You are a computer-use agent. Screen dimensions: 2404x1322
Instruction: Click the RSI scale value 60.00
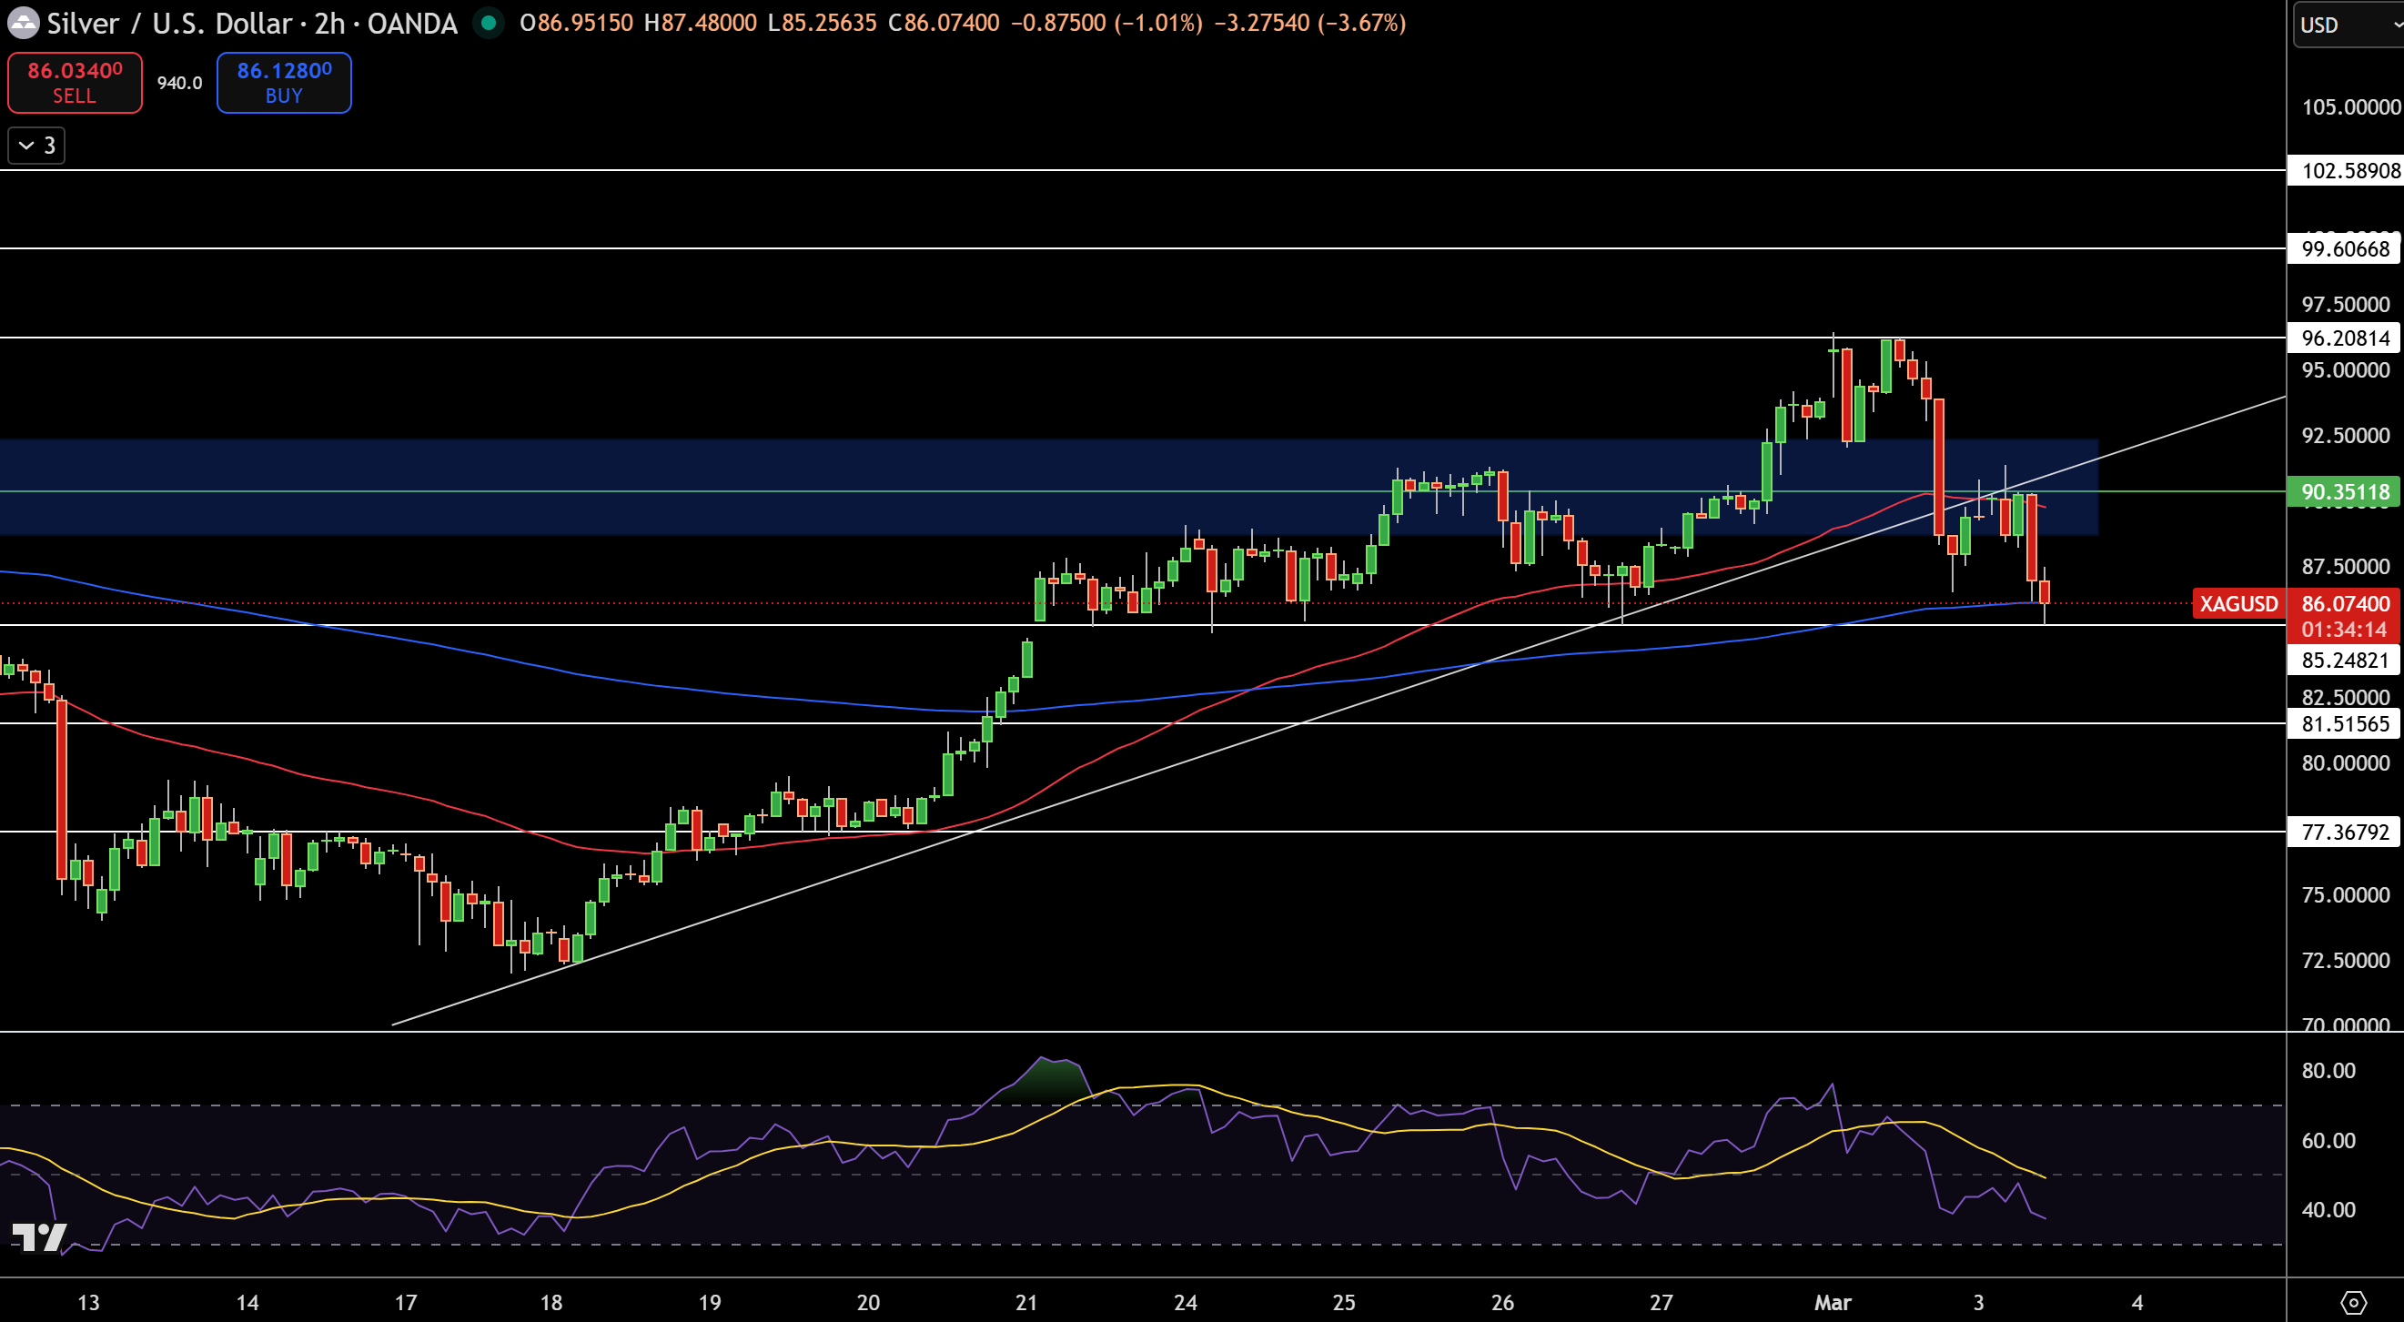[x=2328, y=1140]
